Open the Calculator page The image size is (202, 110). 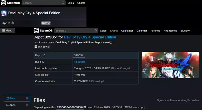(127, 31)
